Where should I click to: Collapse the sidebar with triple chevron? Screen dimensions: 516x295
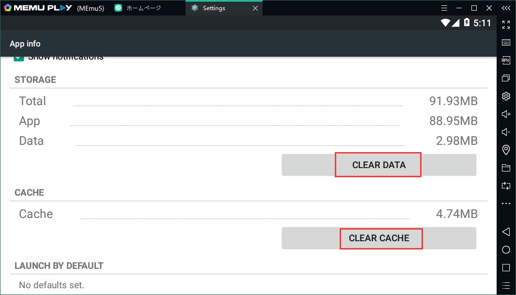coord(506,8)
